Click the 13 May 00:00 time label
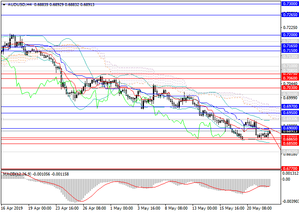299x213 pixels. pos(204,209)
